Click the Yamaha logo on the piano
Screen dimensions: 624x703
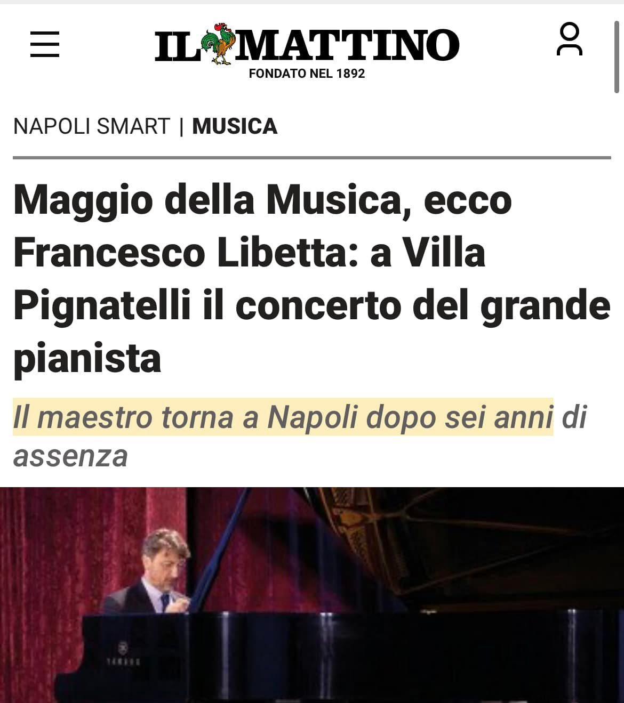123,656
